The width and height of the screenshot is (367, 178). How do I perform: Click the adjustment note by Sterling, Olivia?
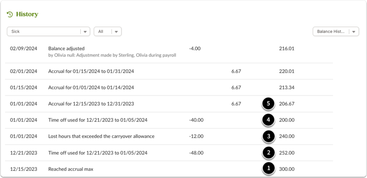[x=112, y=55]
